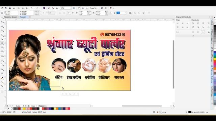Image resolution: width=216 pixels, height=121 pixels.
Task: Select the Crop tool
Action: point(2,27)
